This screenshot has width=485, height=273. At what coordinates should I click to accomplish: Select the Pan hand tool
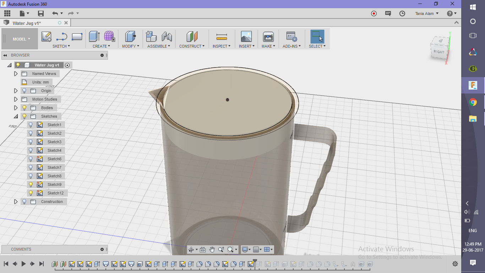[x=212, y=250]
